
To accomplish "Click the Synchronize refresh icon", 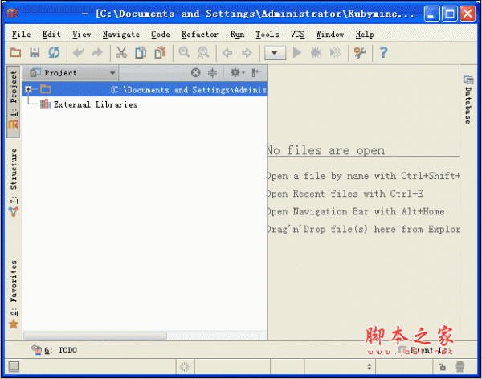I will pos(54,53).
